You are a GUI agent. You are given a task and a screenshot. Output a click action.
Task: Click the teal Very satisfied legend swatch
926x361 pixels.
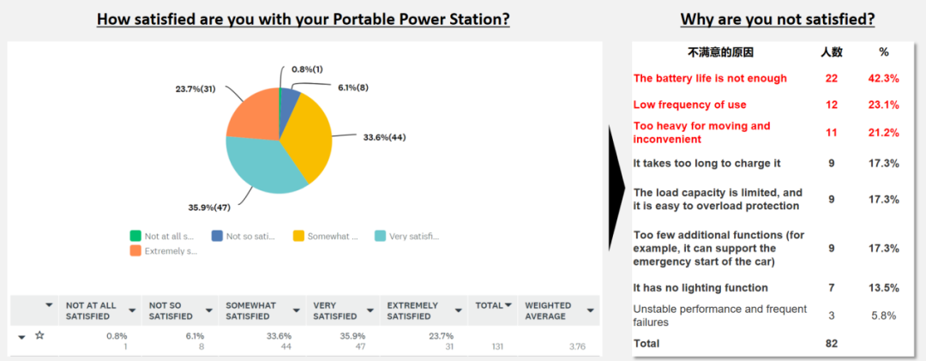coord(381,237)
